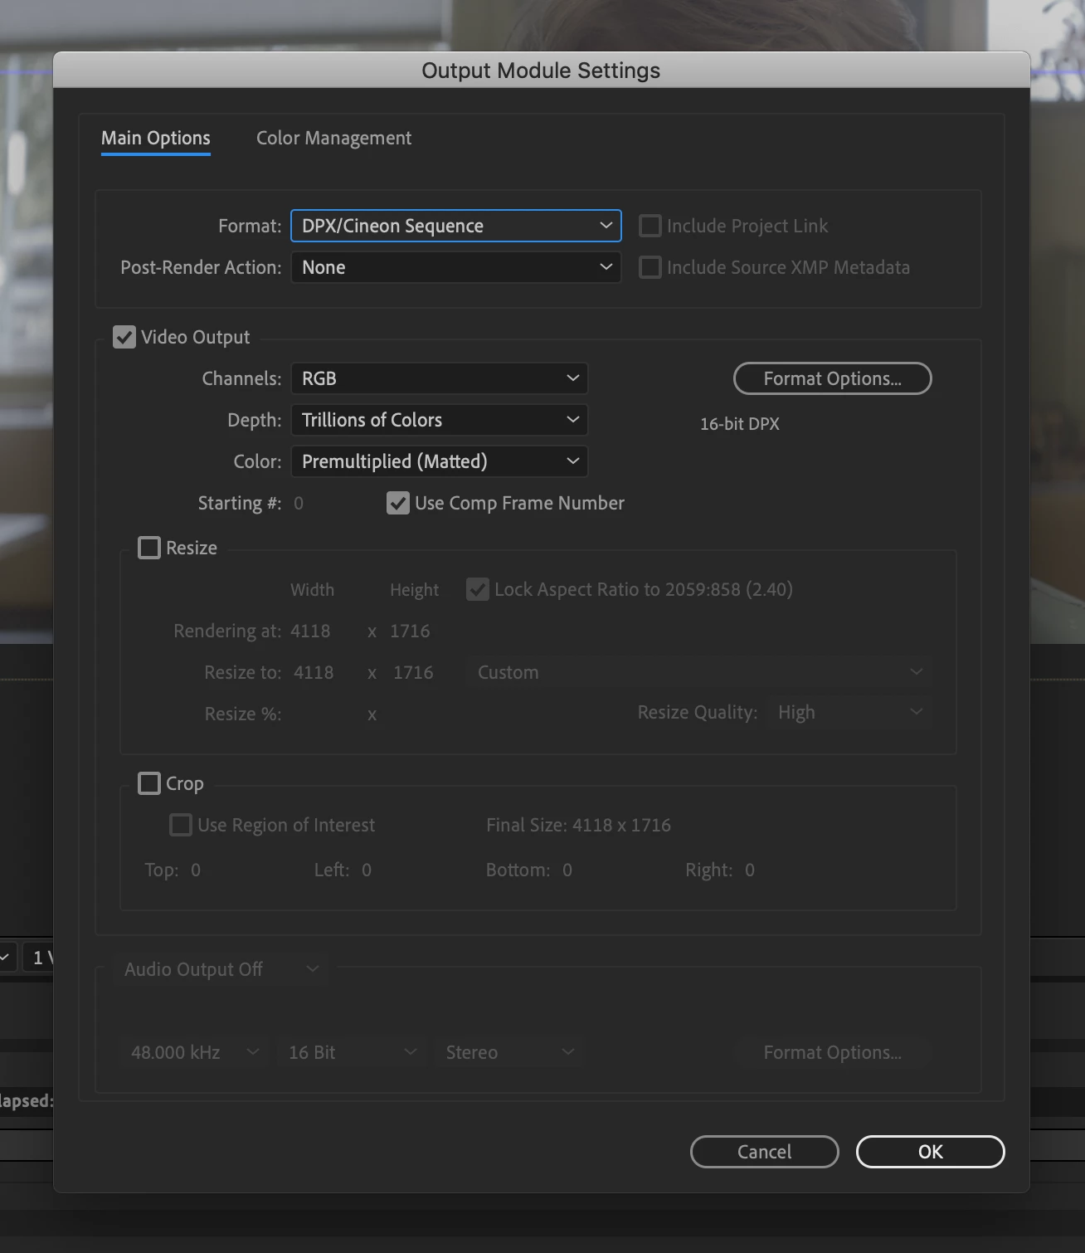Click the Cancel button
The height and width of the screenshot is (1253, 1085).
point(764,1152)
